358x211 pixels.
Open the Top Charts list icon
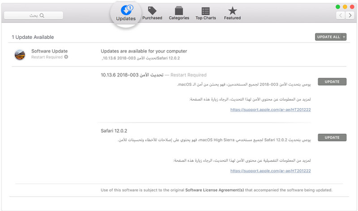205,11
